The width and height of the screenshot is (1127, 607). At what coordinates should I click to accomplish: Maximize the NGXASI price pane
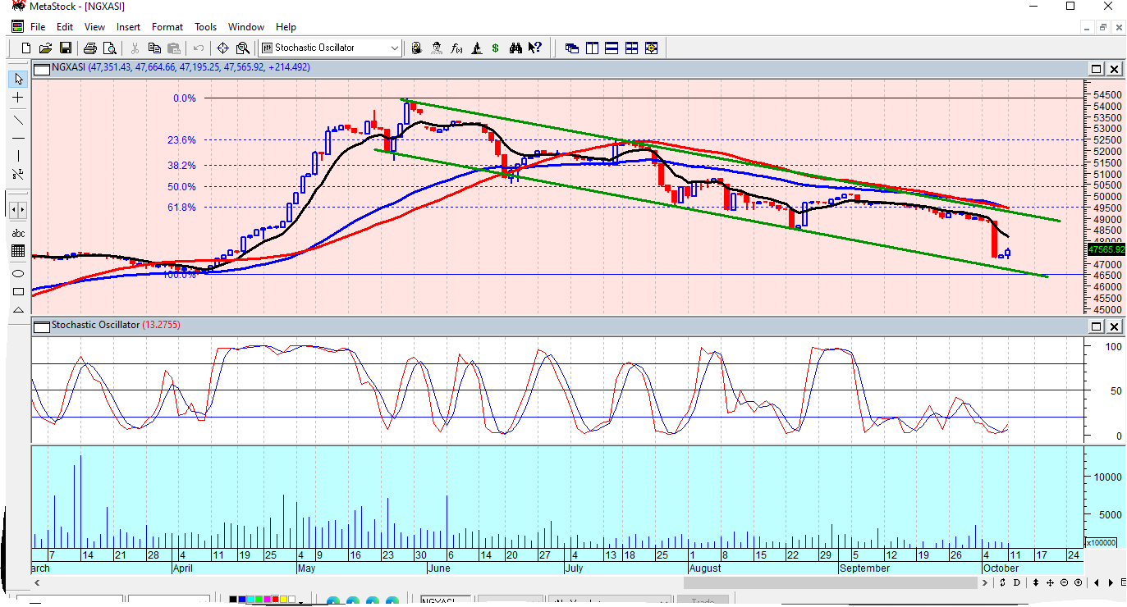pyautogui.click(x=1096, y=69)
